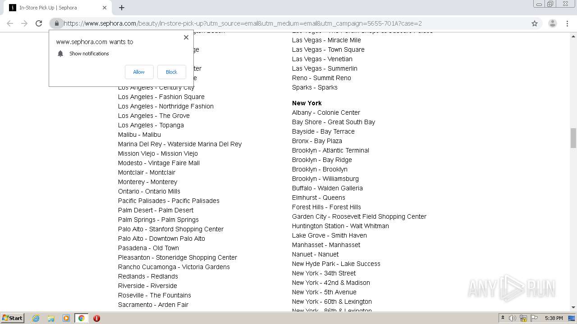Open Palm Springs - Palm Springs store

click(x=158, y=220)
